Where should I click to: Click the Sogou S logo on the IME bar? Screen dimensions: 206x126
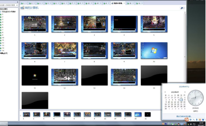[x=187, y=120]
